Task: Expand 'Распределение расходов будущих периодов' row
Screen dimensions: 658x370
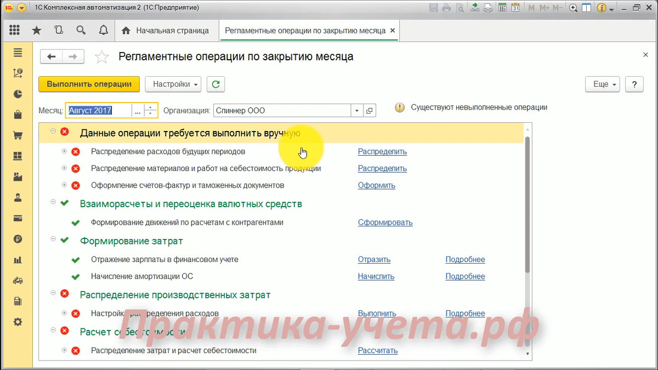Action: tap(64, 151)
